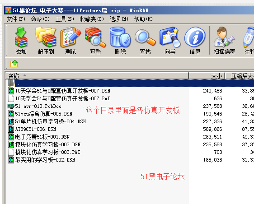Viewport: 254px width, 204px height.
Task: Click icon beside 模块化仿真学习板-003.DSN
Action: click(11, 144)
